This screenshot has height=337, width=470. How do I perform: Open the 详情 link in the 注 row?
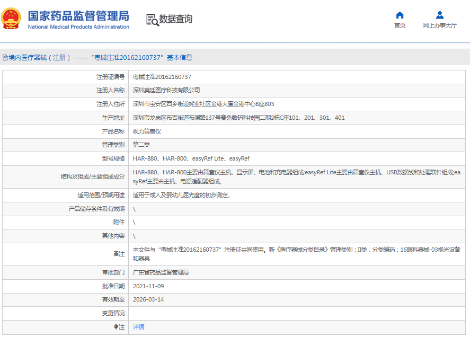(x=138, y=327)
